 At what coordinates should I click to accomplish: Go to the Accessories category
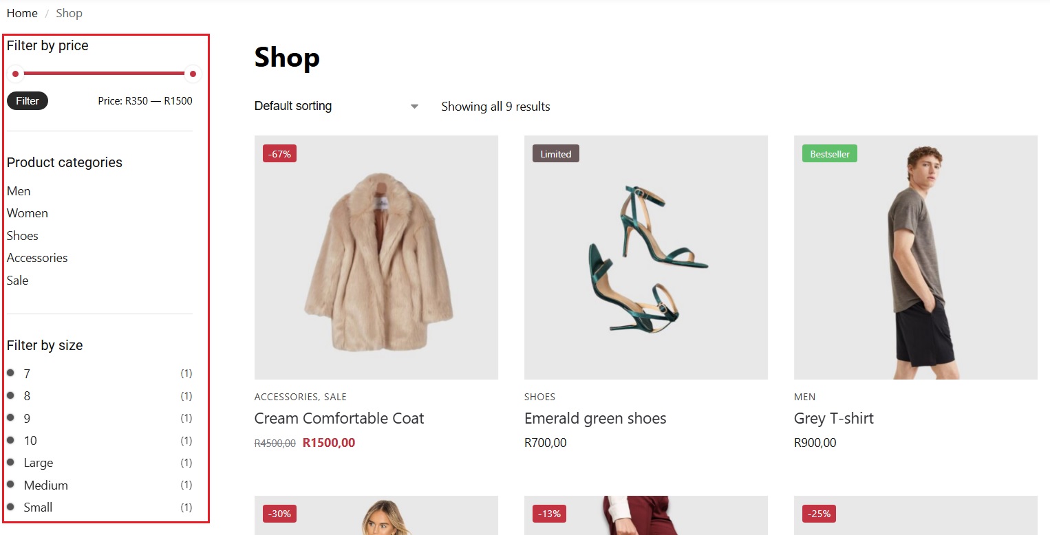[x=37, y=258]
